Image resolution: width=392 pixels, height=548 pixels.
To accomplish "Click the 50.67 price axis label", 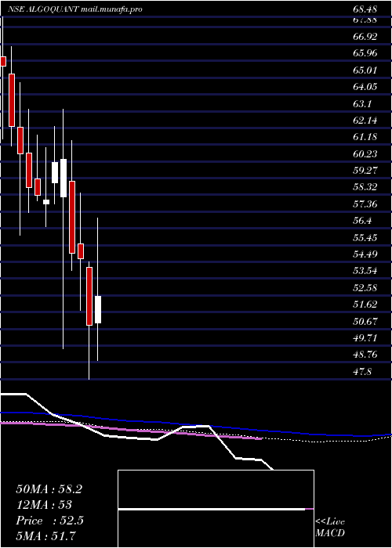I will point(365,321).
